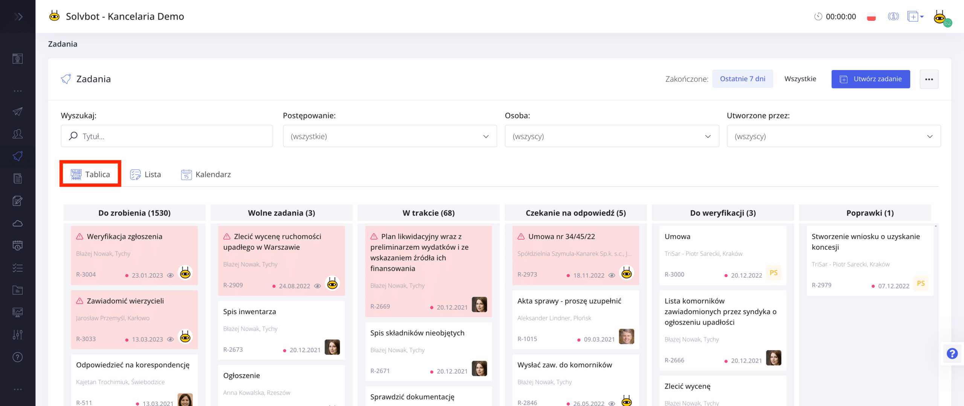The image size is (964, 406).
Task: Click the blue floating help button
Action: [x=952, y=354]
